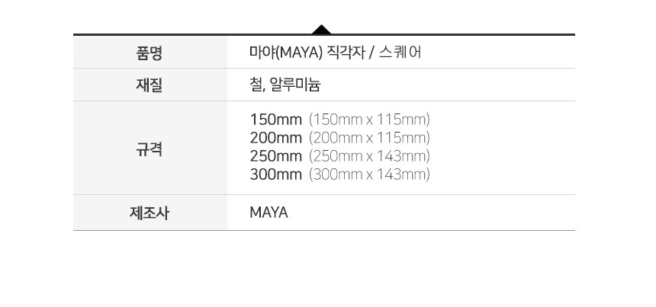Click the word 알루미늄 in material row

[x=295, y=85]
